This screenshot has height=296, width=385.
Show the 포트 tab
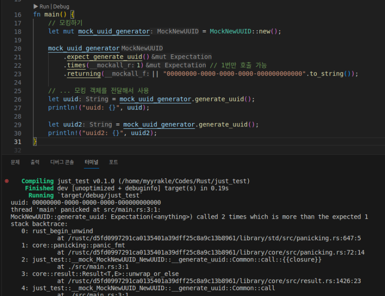(x=114, y=162)
